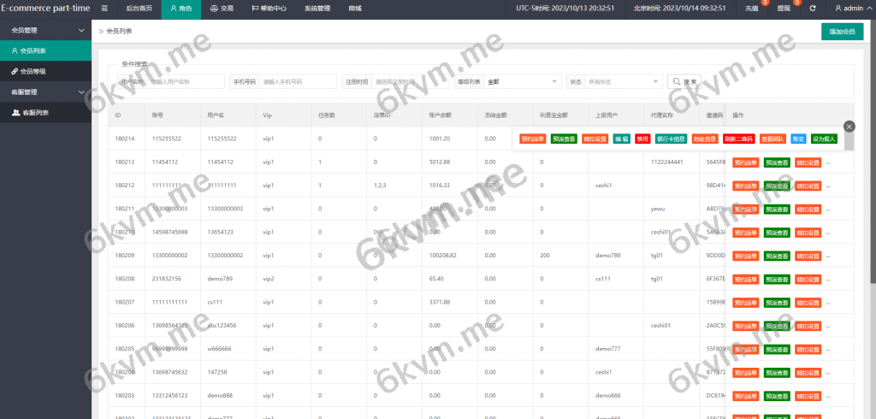Click 预派查看 for account 111111111

tap(777, 186)
